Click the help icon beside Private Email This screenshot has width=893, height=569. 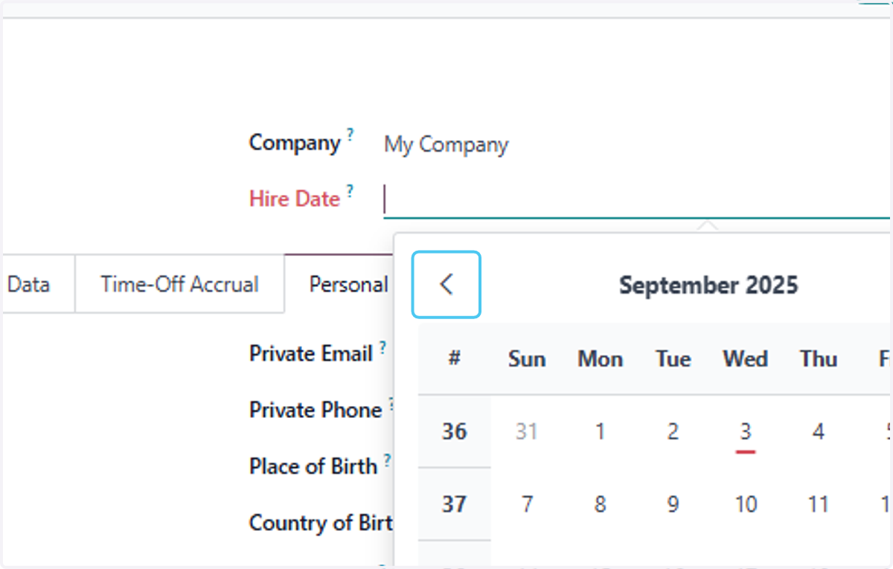pos(383,347)
